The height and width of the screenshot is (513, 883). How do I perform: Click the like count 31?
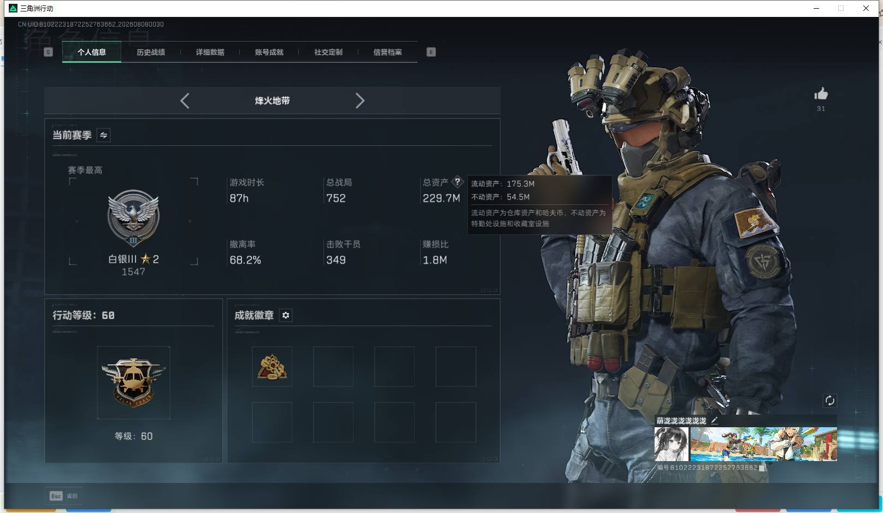click(x=821, y=109)
